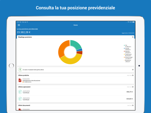151x113 pixels.
Task: Click Vedi tutti in Ultimi documenti
Action: 130,105
